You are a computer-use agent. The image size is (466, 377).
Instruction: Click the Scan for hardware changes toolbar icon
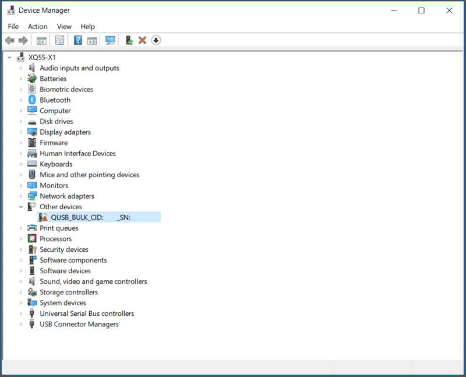(x=110, y=40)
